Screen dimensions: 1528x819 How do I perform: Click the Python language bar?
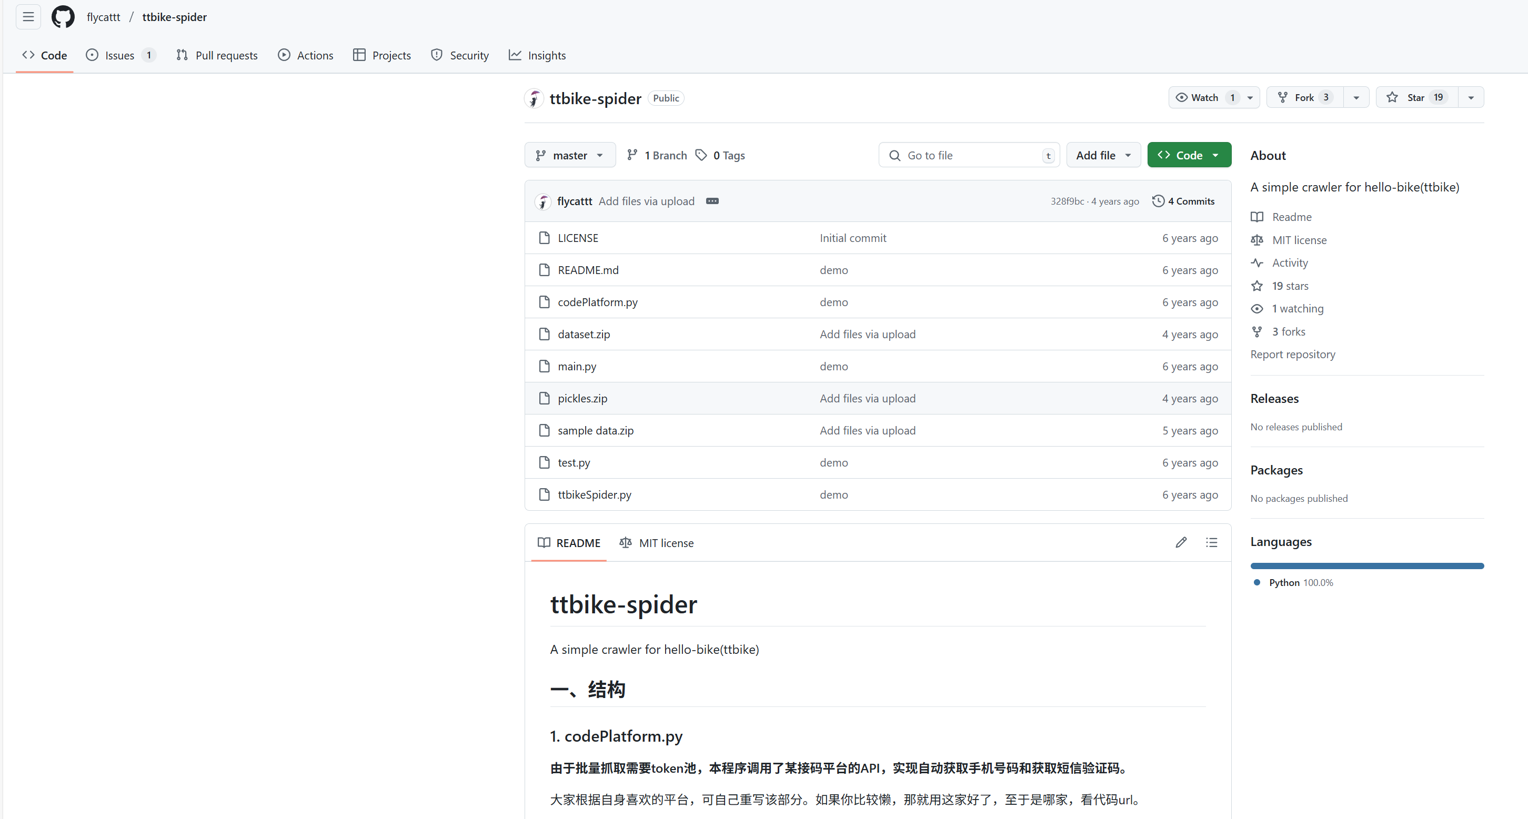(x=1366, y=566)
